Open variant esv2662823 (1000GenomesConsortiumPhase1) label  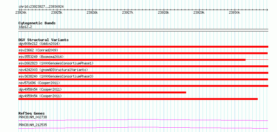click(56, 63)
